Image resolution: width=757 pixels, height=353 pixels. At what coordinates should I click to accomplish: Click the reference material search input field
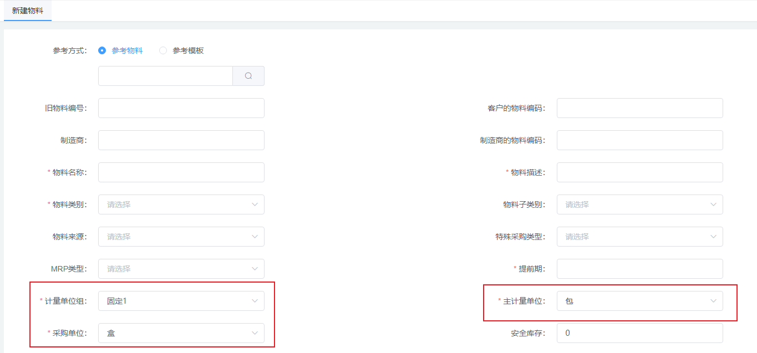pos(165,76)
